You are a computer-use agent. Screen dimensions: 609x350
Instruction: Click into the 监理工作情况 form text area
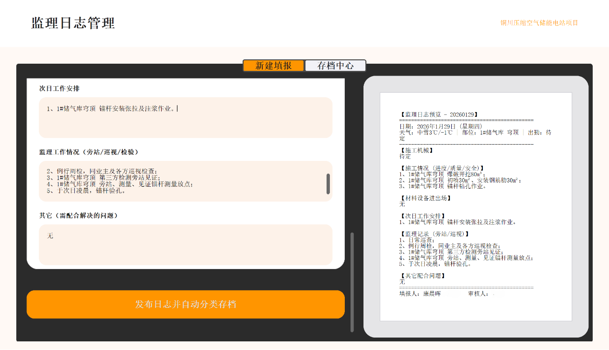coord(186,181)
